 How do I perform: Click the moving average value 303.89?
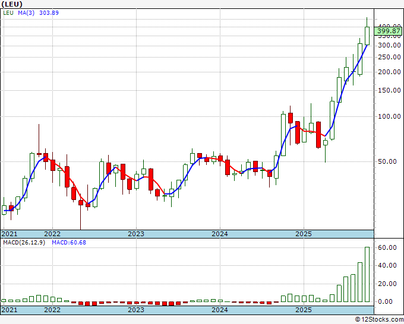[49, 13]
